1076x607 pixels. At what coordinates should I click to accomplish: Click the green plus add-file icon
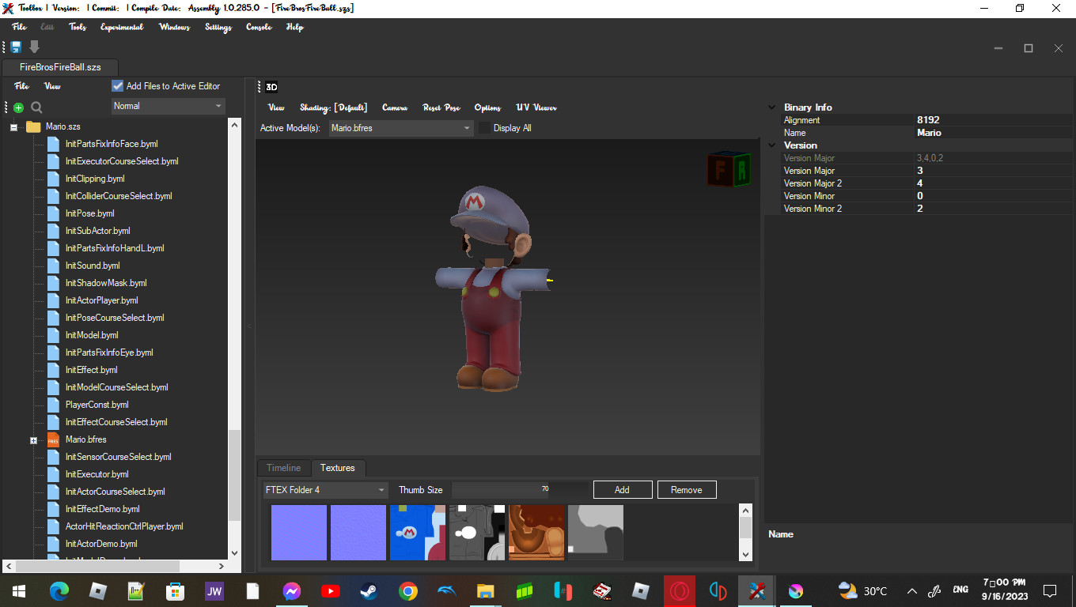(x=19, y=107)
